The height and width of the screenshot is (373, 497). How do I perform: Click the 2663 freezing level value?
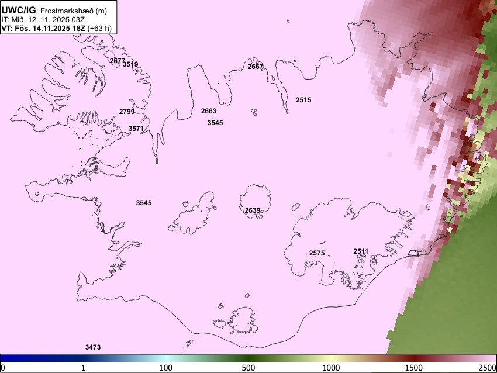tap(209, 111)
